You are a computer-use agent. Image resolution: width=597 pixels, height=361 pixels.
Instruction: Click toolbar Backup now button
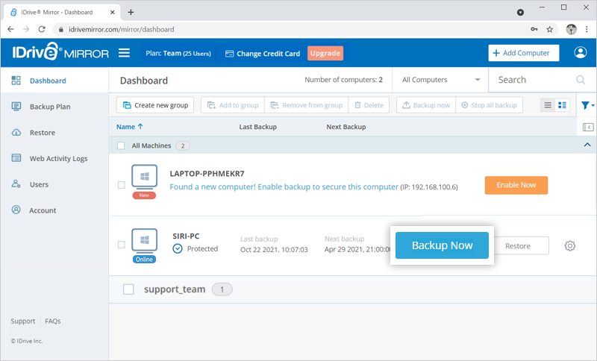426,105
